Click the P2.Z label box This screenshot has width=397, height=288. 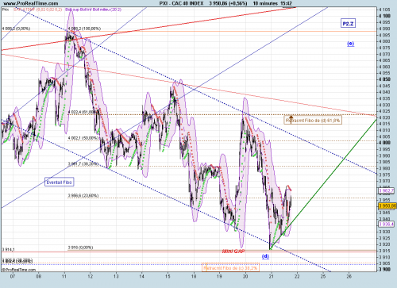tap(348, 24)
